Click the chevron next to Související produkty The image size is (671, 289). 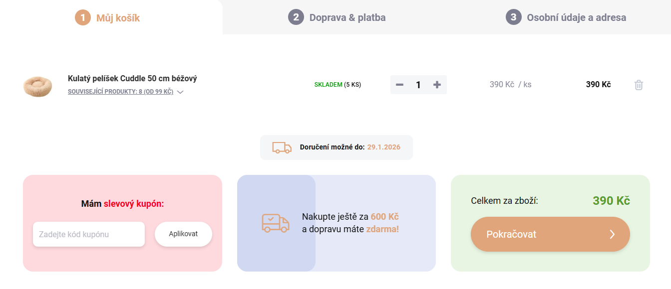180,92
